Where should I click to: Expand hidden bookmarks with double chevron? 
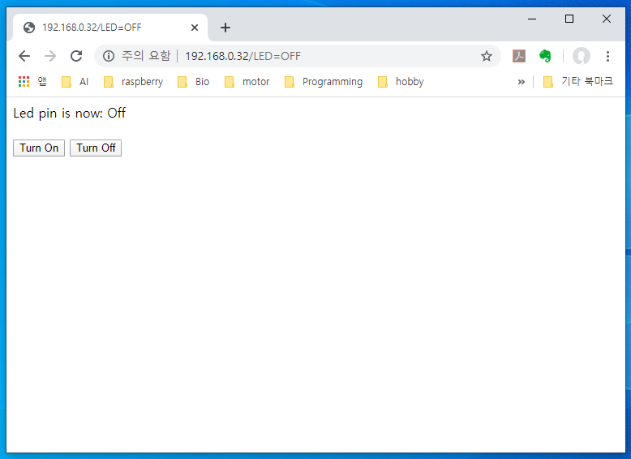(x=522, y=82)
